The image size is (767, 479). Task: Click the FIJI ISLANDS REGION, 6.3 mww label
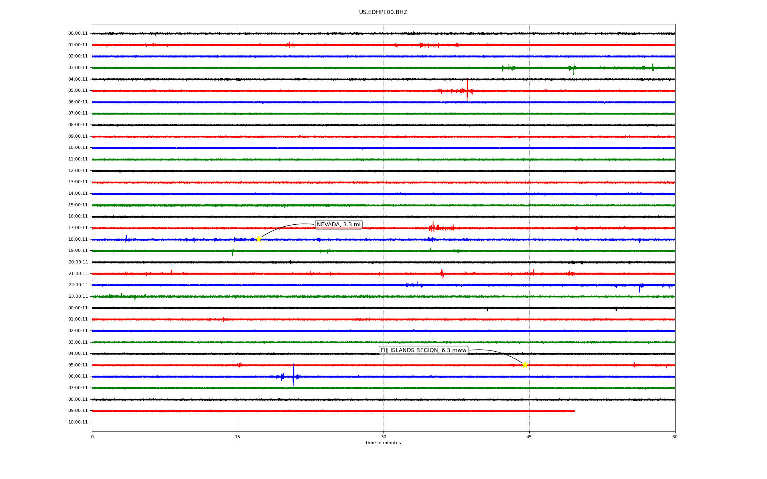tap(423, 350)
